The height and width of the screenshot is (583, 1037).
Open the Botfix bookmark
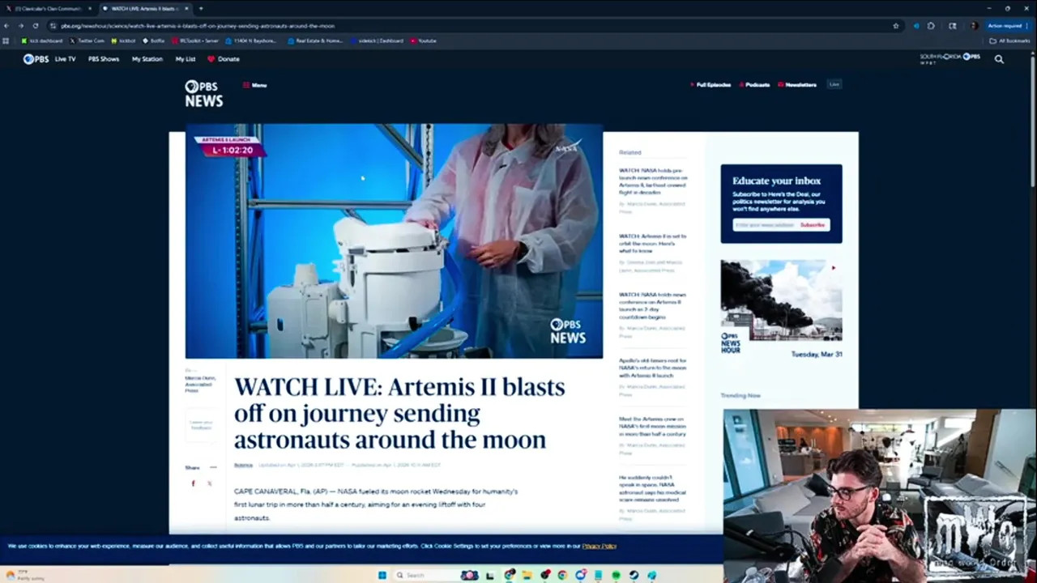click(153, 40)
